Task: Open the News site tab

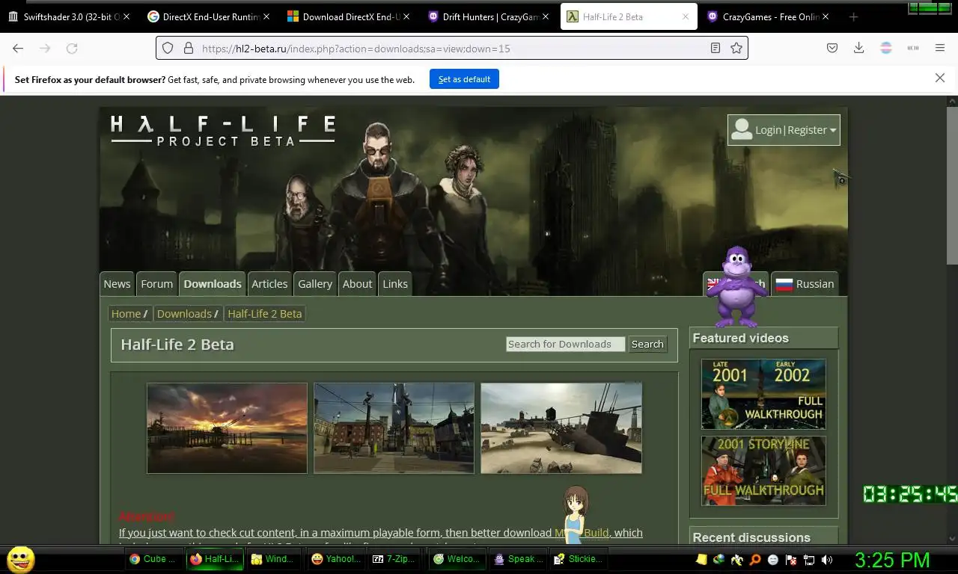Action: [117, 284]
